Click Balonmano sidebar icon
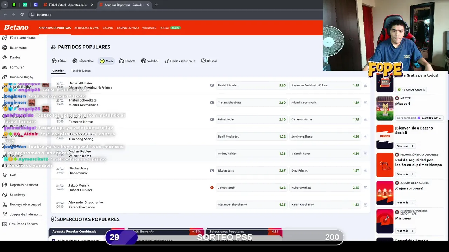Image resolution: width=449 pixels, height=252 pixels. [5, 48]
